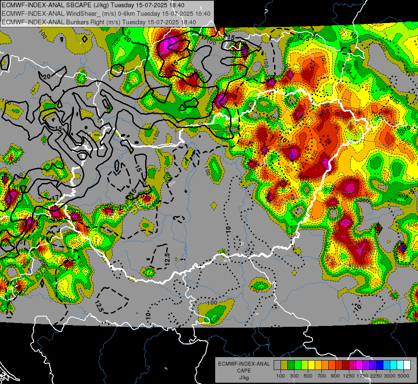Click the 2250 legend tick label
The height and width of the screenshot is (384, 418).
pyautogui.click(x=377, y=376)
